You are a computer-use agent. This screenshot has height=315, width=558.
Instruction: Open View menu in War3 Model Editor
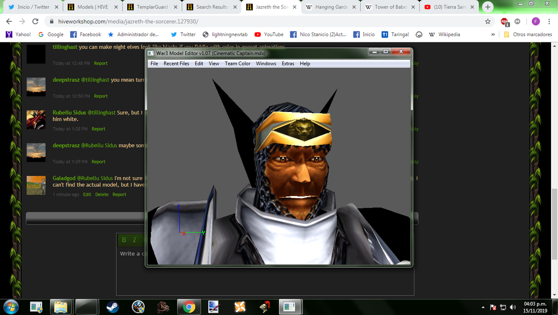click(214, 64)
